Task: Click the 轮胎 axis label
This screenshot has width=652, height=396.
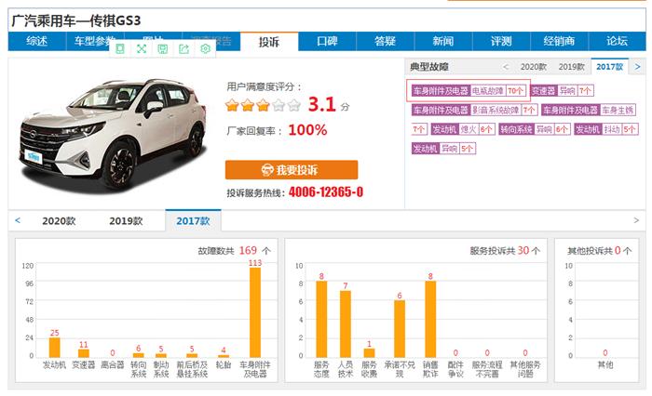Action: point(224,365)
